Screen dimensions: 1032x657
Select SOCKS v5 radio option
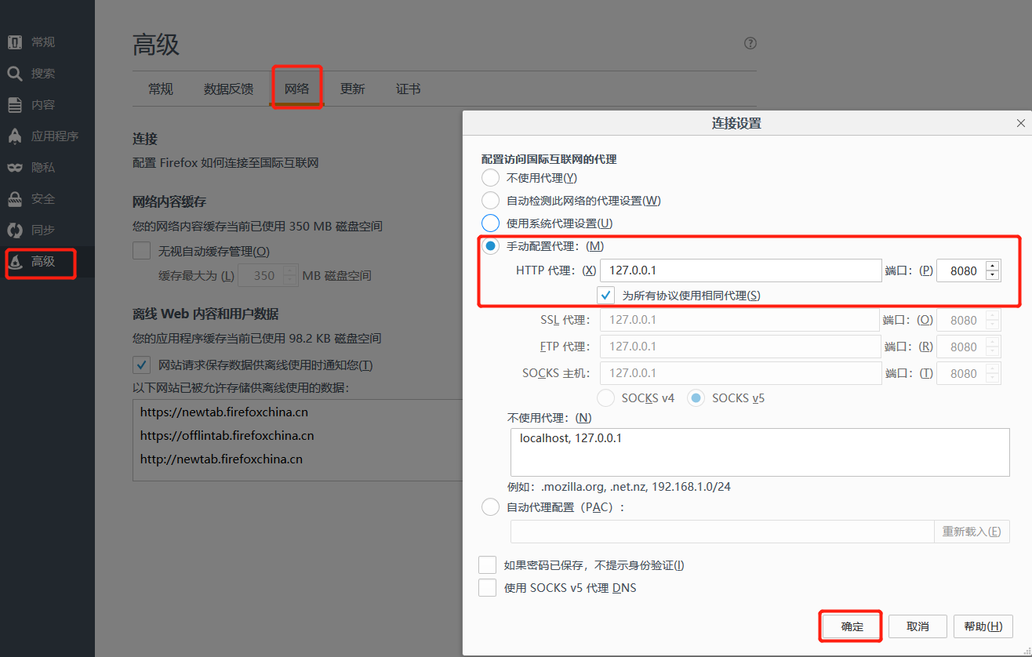[696, 398]
